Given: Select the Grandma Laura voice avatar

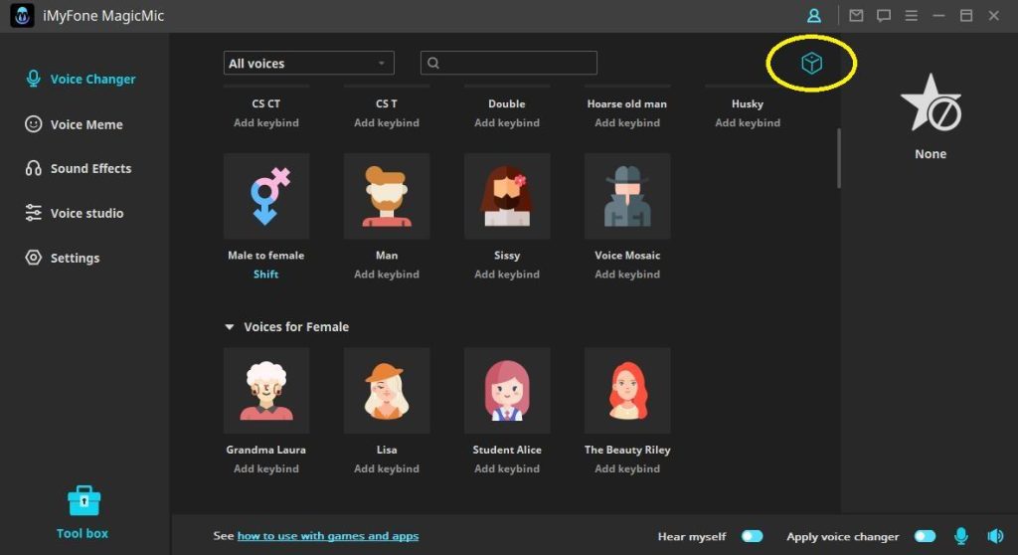Looking at the screenshot, I should click(266, 391).
